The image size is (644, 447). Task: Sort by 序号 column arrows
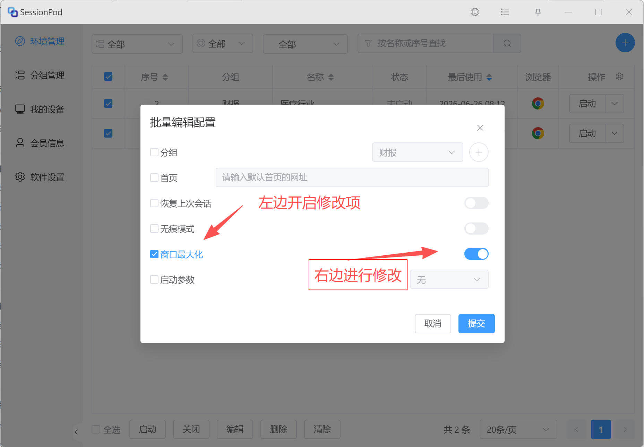165,77
